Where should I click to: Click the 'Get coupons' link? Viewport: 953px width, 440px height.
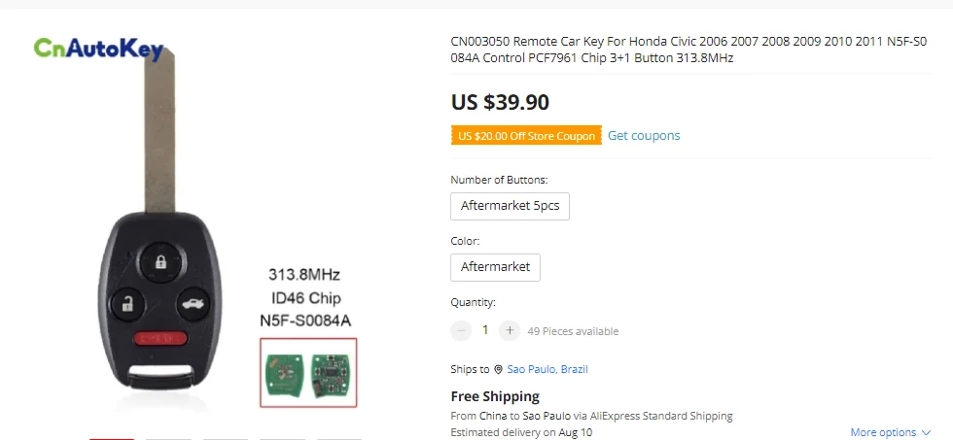(x=644, y=136)
